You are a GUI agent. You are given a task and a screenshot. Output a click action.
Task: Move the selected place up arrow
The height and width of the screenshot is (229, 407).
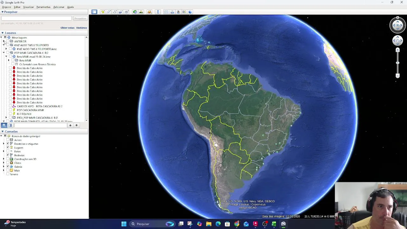tap(70, 125)
